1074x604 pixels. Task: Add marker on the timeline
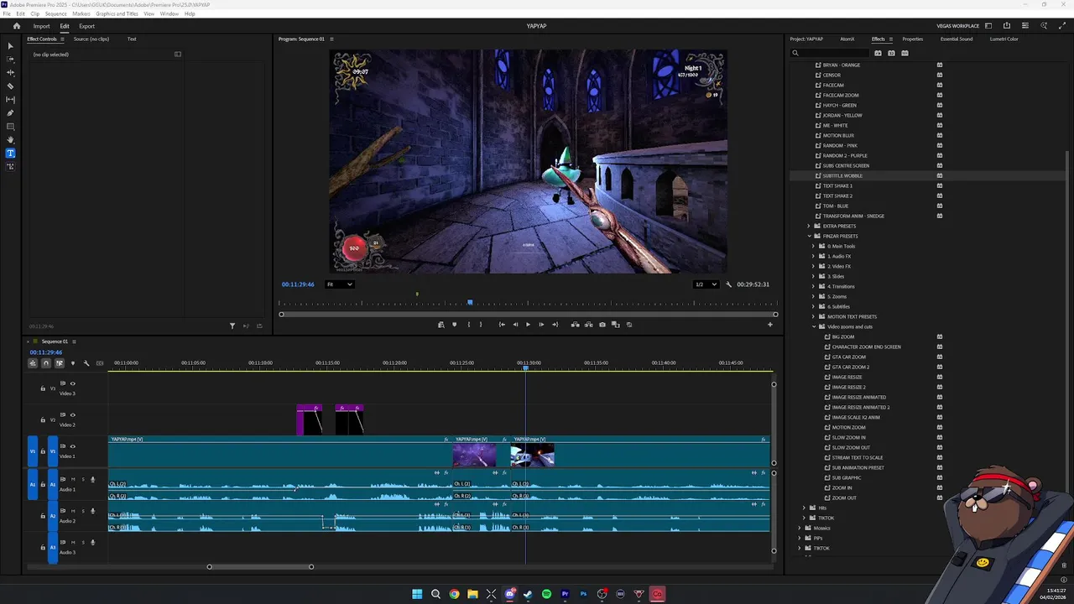(x=72, y=363)
